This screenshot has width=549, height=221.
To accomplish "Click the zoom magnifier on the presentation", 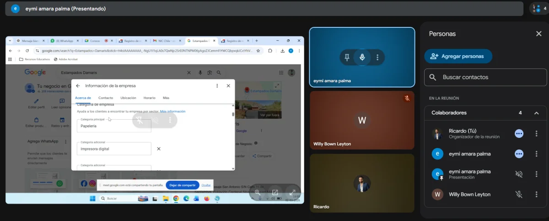I will coord(258,192).
